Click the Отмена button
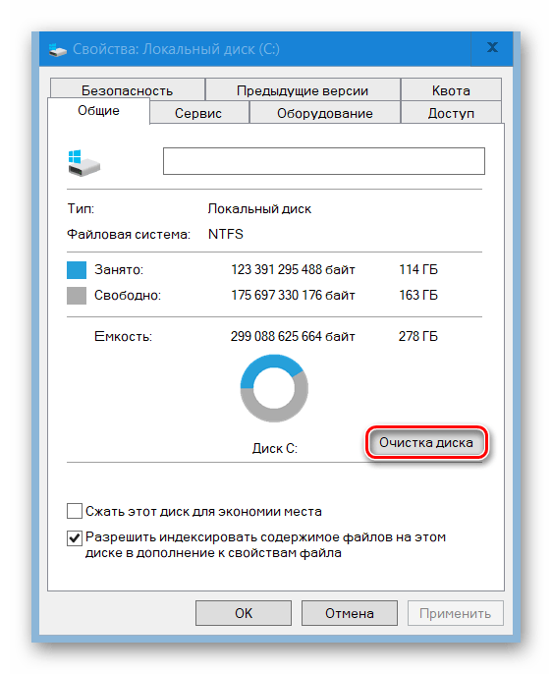The image size is (552, 674). tap(350, 613)
